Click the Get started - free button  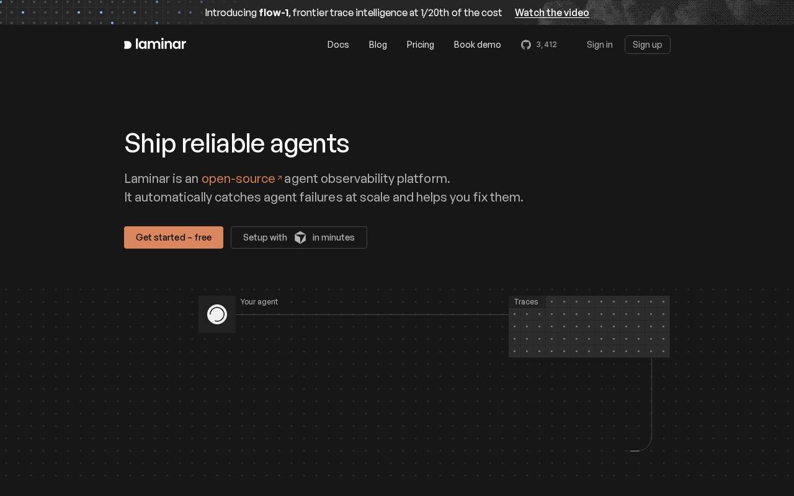[174, 237]
